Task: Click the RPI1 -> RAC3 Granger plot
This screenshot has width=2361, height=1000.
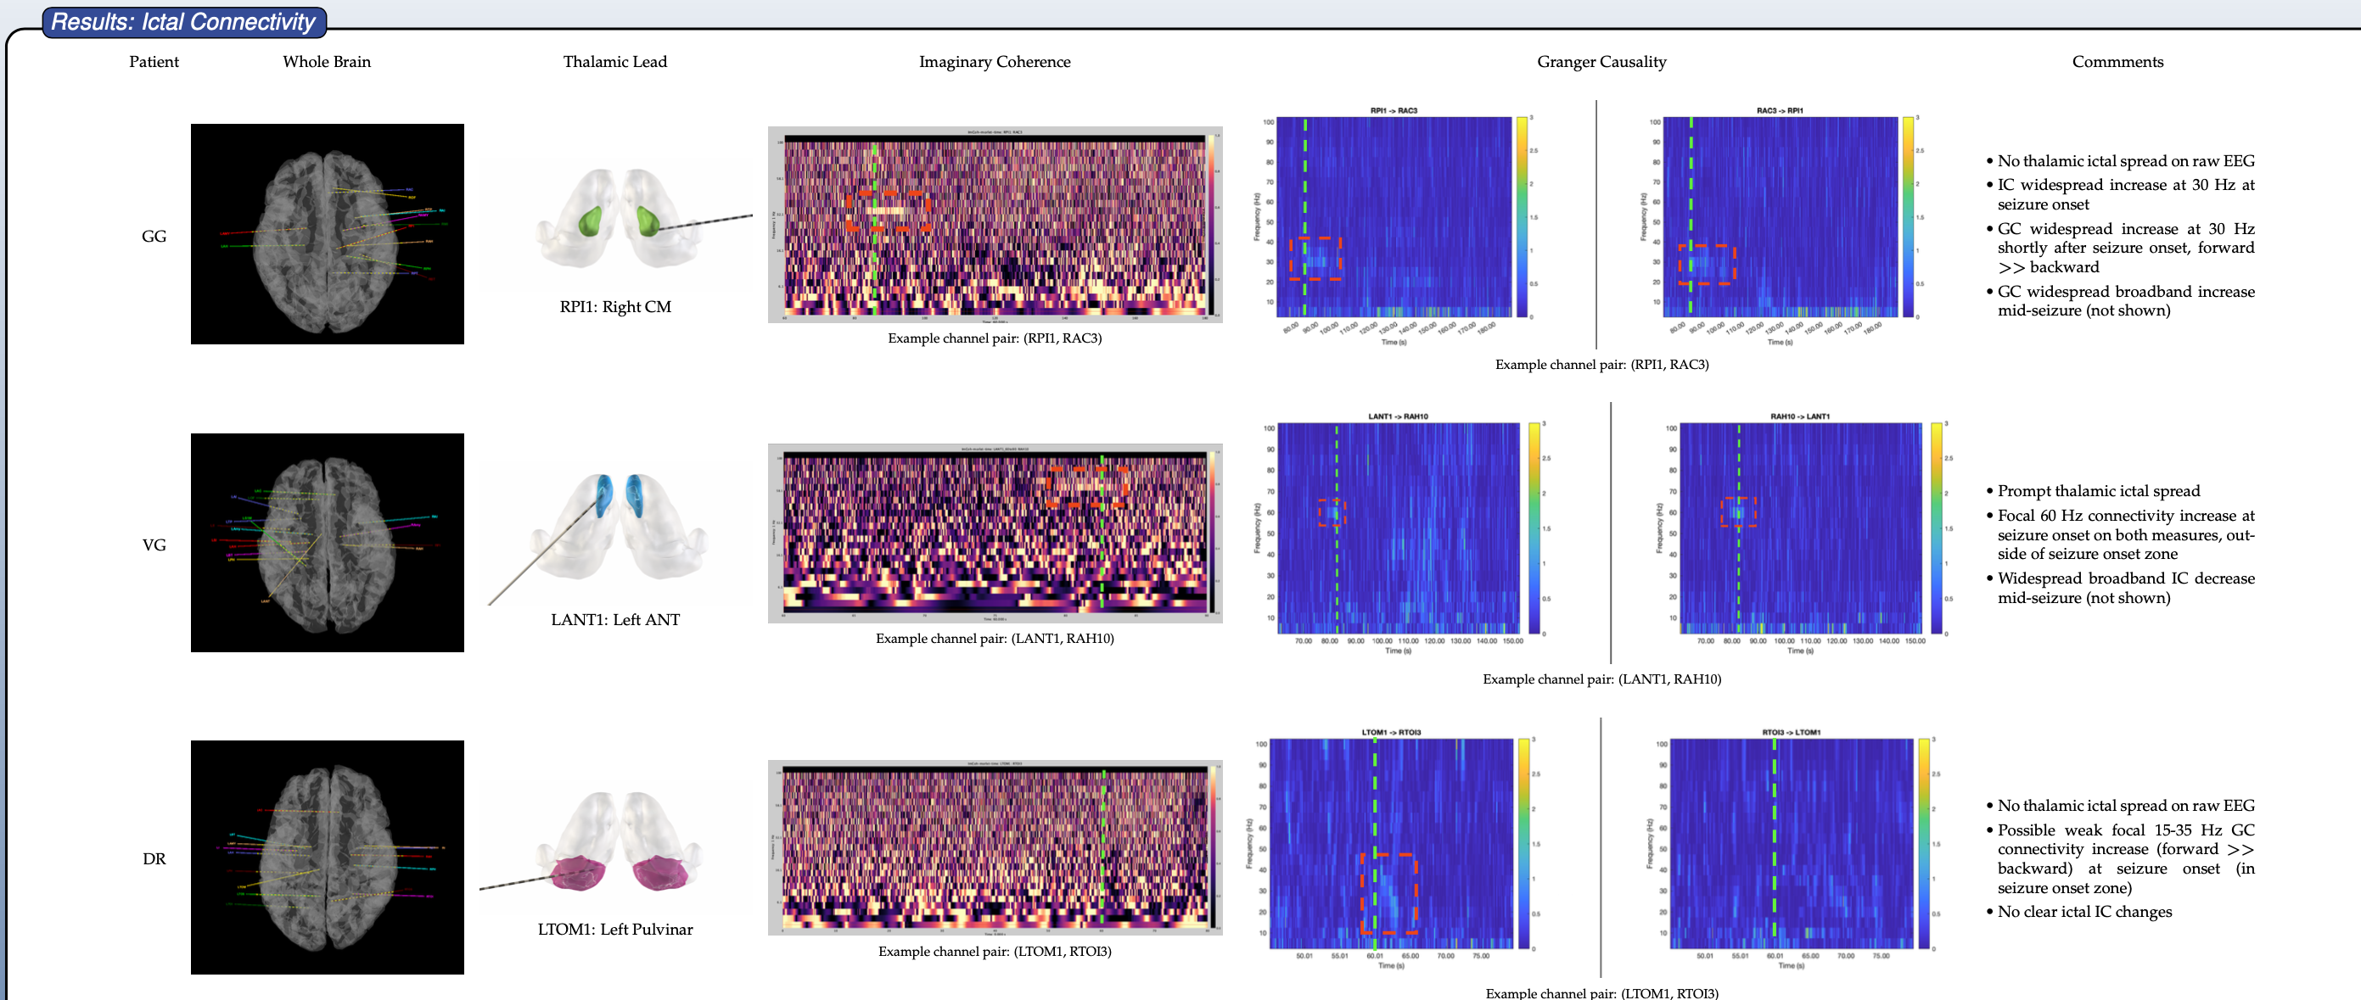Action: pos(1394,217)
